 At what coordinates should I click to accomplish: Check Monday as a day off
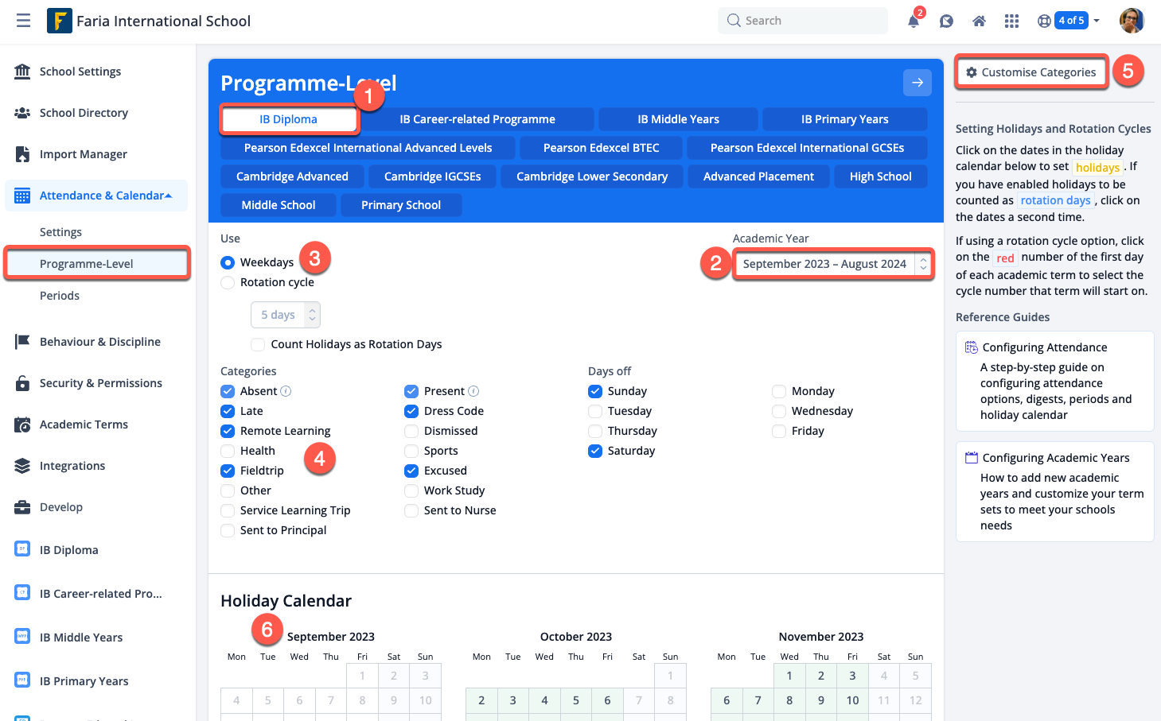tap(779, 391)
